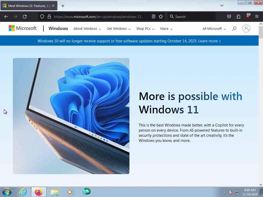Click the muted volume tray icon

coord(231,192)
